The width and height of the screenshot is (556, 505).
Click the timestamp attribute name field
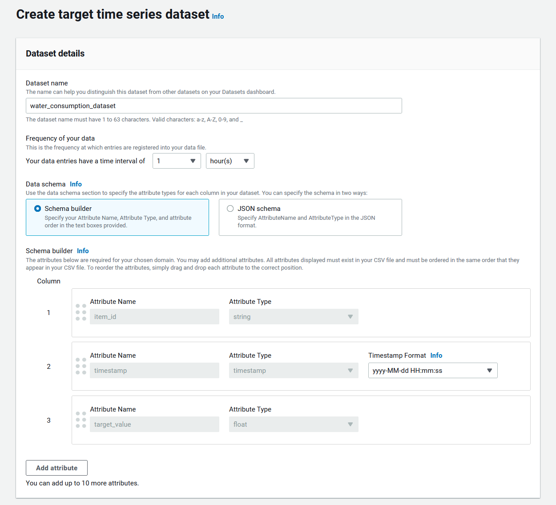click(x=154, y=371)
